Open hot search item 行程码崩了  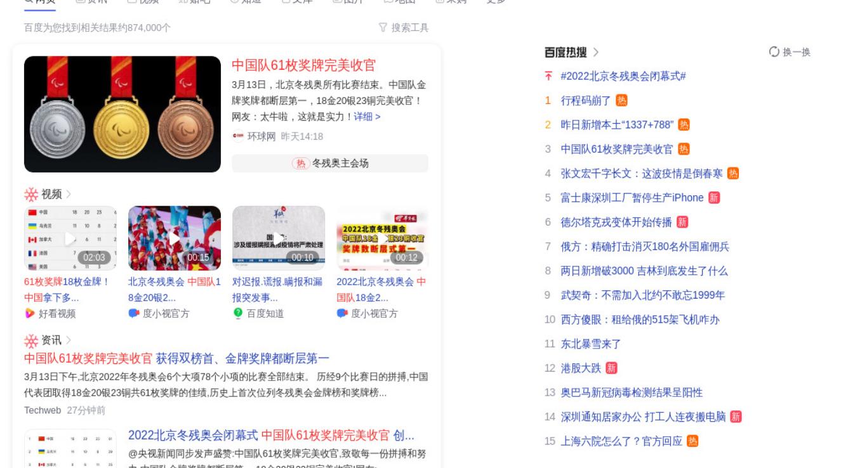585,101
